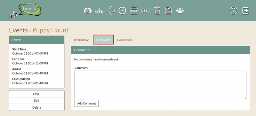The image size is (256, 116).
Task: Click the Email button
Action: (37, 94)
